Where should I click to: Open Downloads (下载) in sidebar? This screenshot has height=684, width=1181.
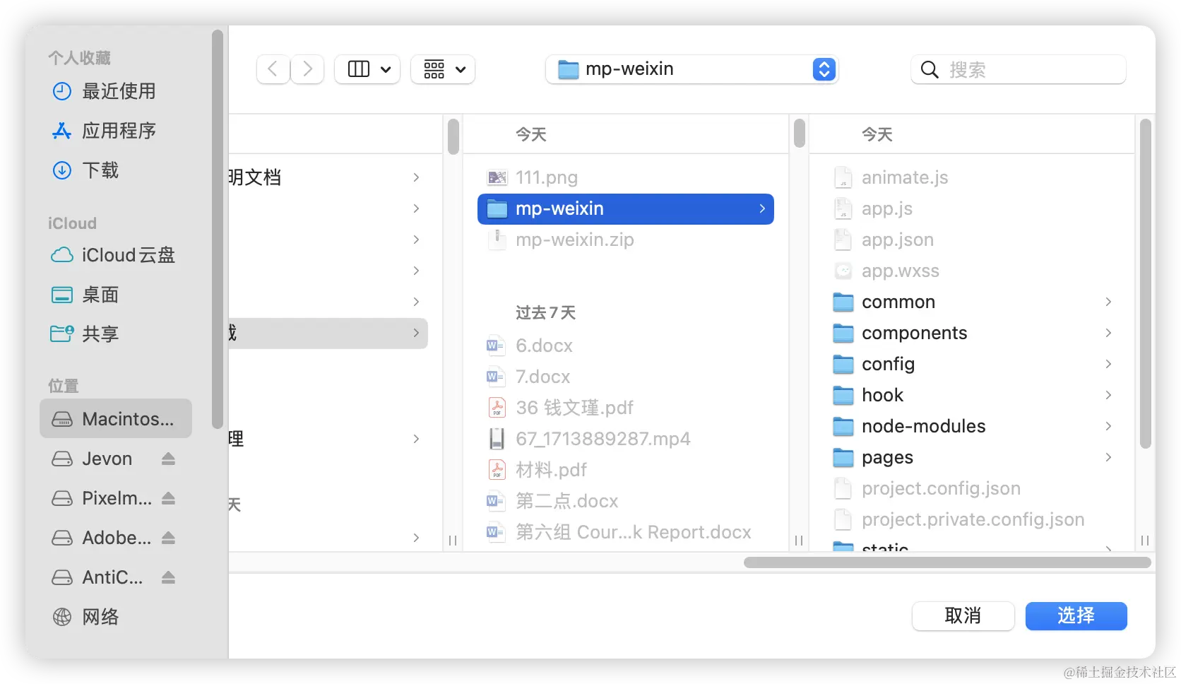coord(117,170)
